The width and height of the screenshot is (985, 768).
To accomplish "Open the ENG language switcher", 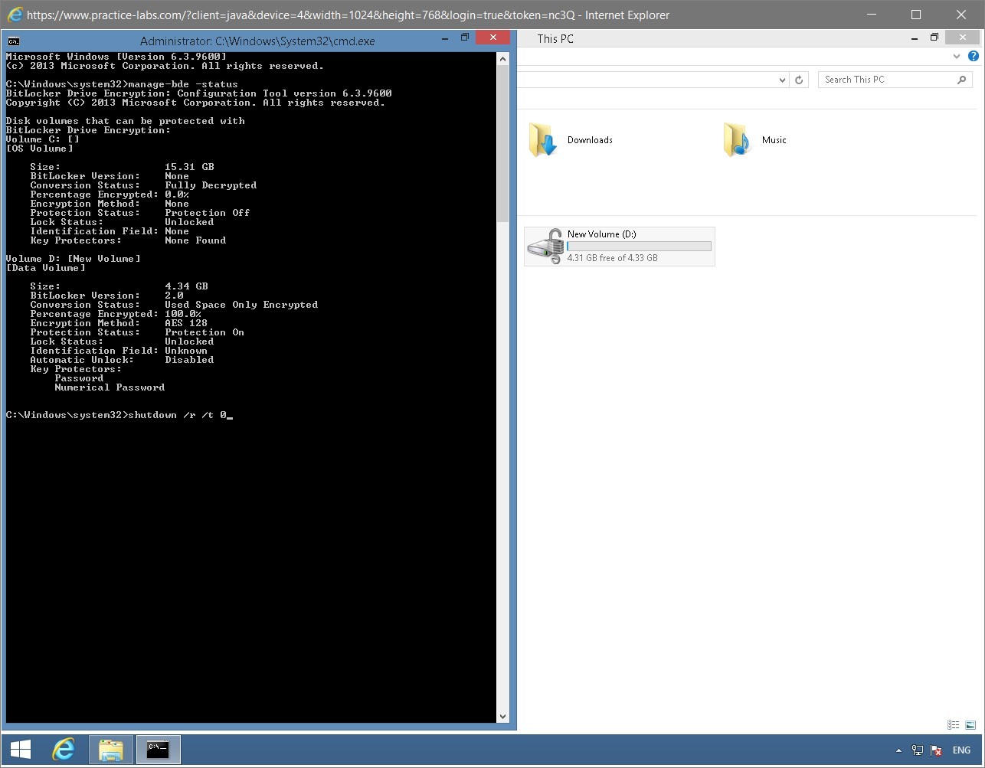I will coord(961,750).
